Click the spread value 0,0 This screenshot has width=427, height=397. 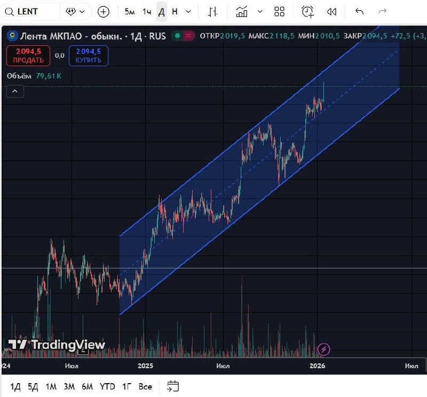point(60,55)
